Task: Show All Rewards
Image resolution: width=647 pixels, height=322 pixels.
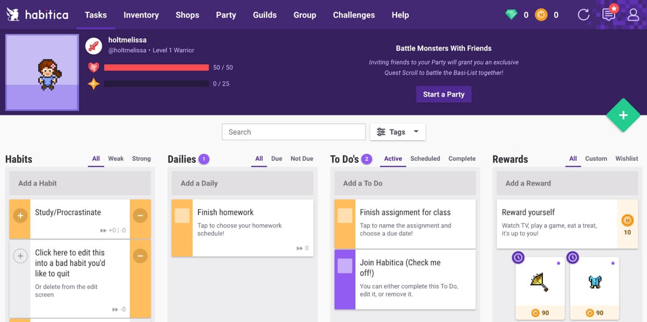Action: click(x=573, y=159)
